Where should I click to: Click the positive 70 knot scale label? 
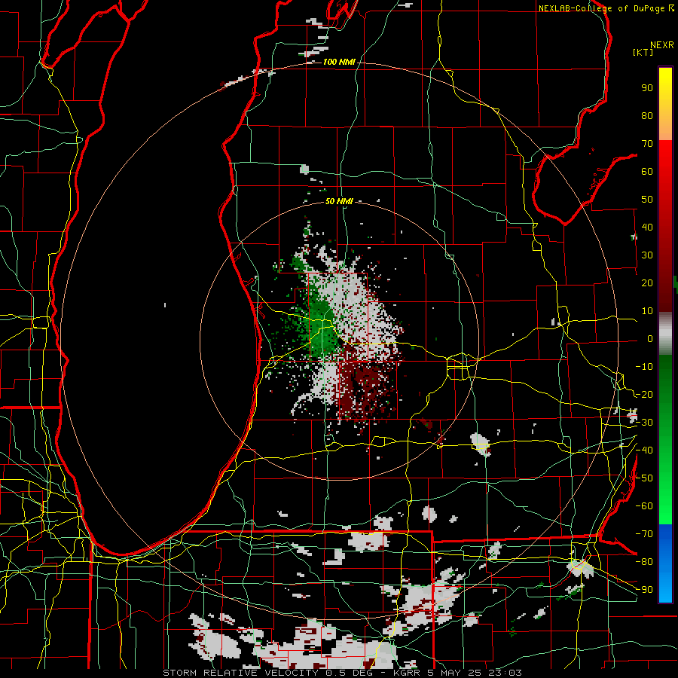coord(647,144)
